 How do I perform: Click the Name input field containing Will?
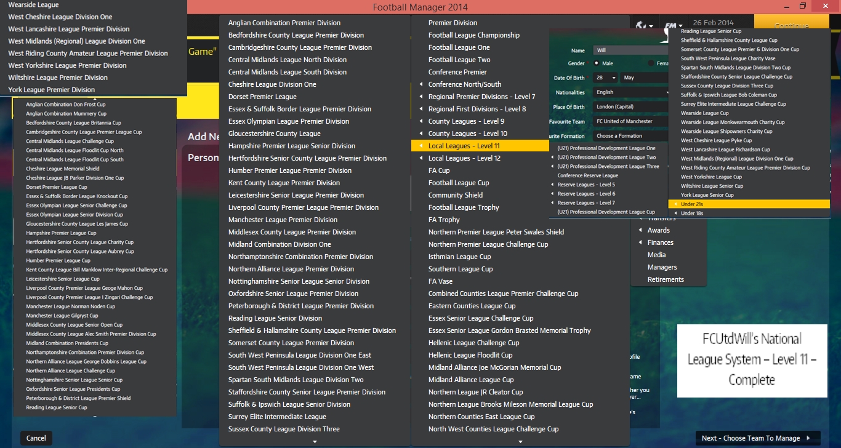coord(631,50)
